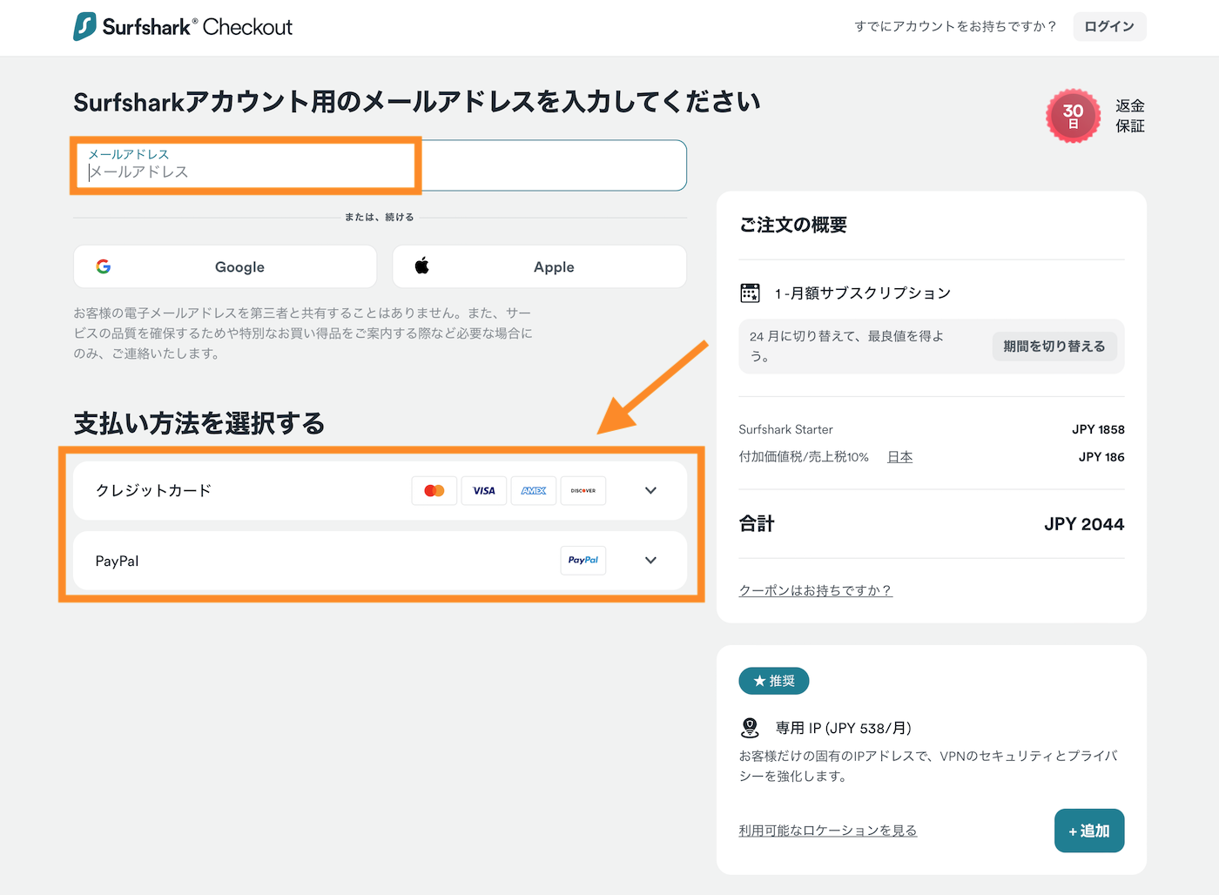Continue with the Google button
This screenshot has width=1219, height=895.
[x=225, y=266]
